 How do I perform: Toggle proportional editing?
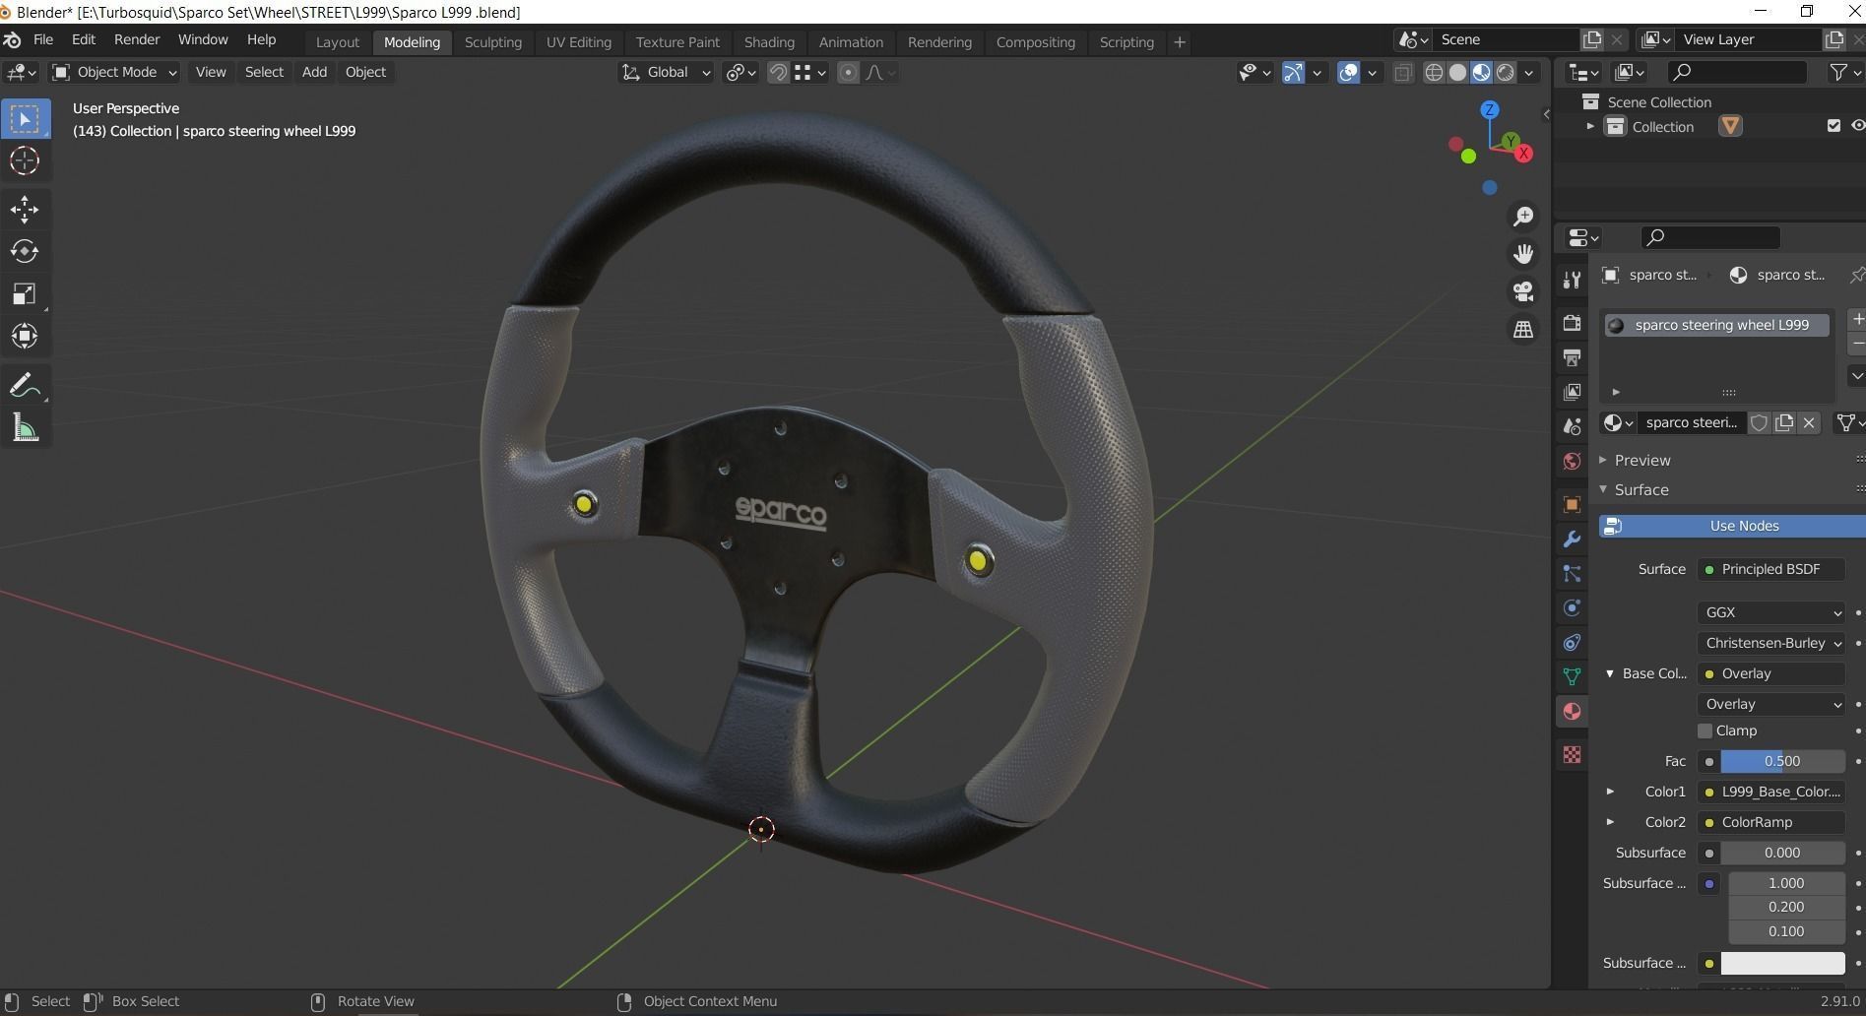pos(848,72)
